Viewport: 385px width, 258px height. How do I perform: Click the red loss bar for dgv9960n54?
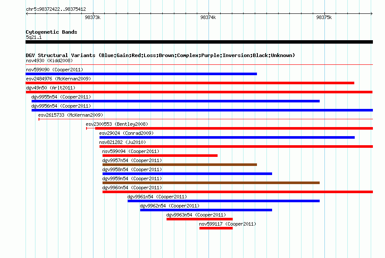tap(237, 192)
